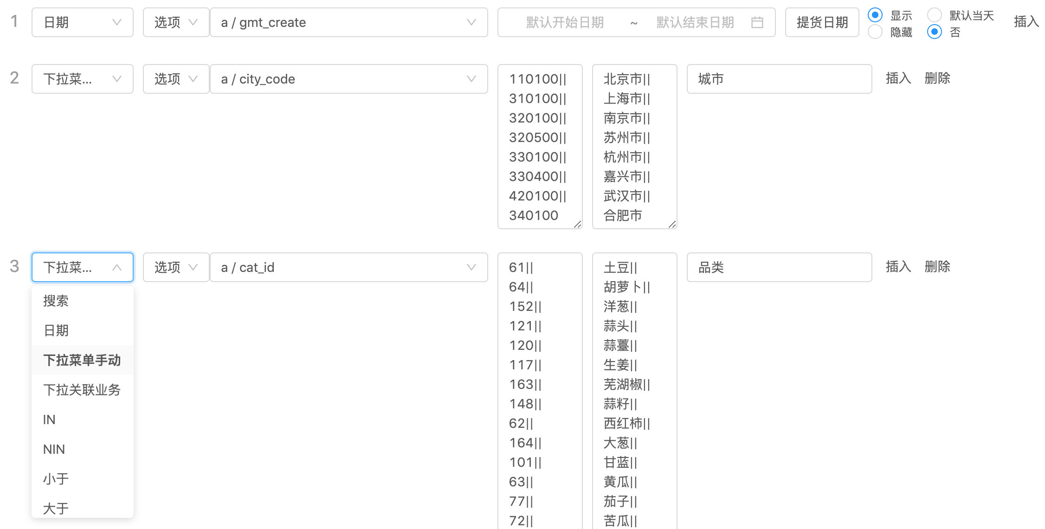This screenshot has width=1045, height=529.
Task: Click the chevron arrow of the cat_id field selector
Action: (x=471, y=267)
